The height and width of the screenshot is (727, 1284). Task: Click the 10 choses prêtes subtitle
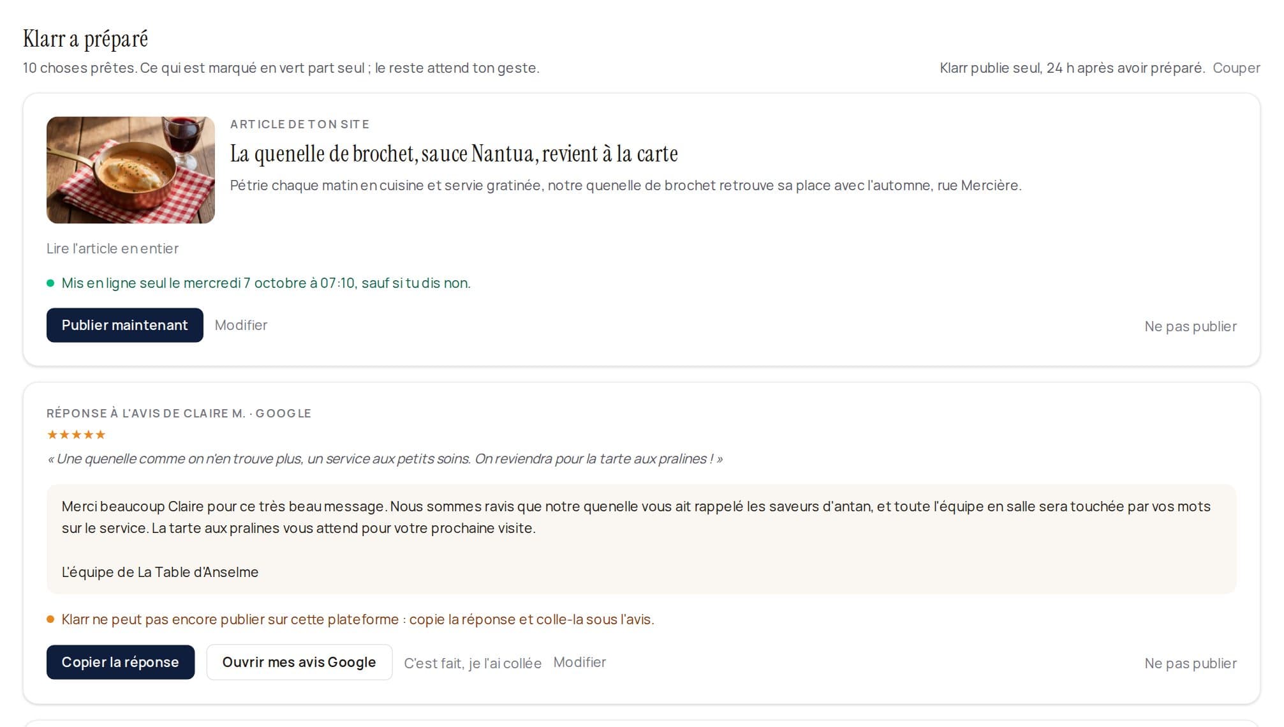coord(281,68)
